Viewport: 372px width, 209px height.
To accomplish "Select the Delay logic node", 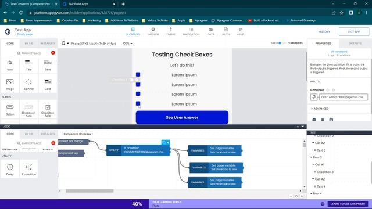I will coord(10,169).
